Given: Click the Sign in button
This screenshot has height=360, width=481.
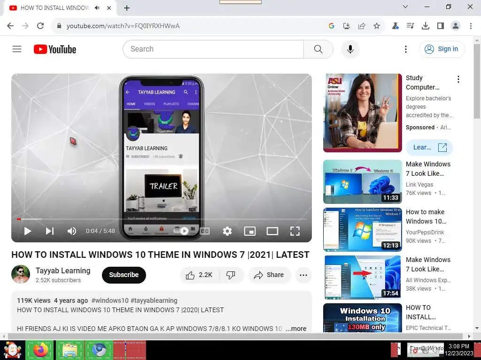Looking at the screenshot, I should [442, 49].
